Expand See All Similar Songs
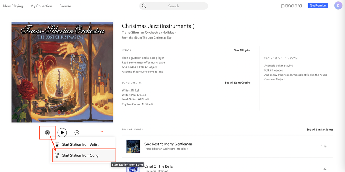The width and height of the screenshot is (345, 172). [320, 130]
